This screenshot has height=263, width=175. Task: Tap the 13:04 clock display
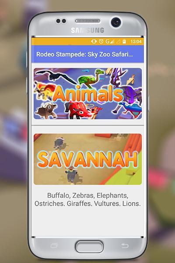pos(136,42)
